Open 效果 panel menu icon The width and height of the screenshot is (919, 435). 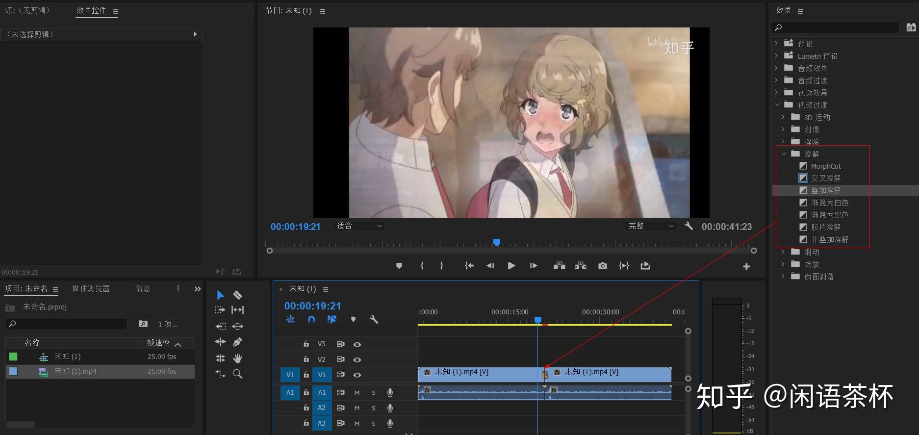pos(800,11)
